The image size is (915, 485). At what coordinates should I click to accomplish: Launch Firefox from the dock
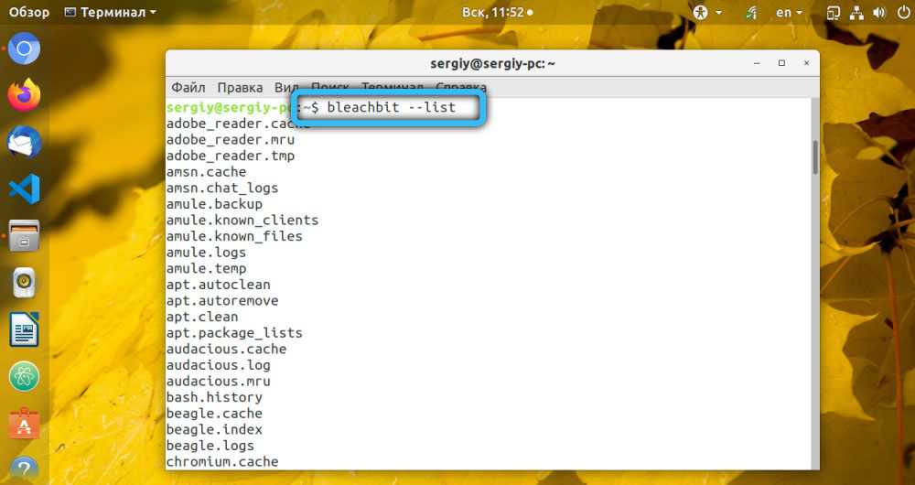(25, 95)
